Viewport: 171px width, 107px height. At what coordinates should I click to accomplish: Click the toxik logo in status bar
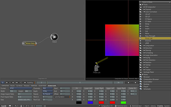click(4, 106)
